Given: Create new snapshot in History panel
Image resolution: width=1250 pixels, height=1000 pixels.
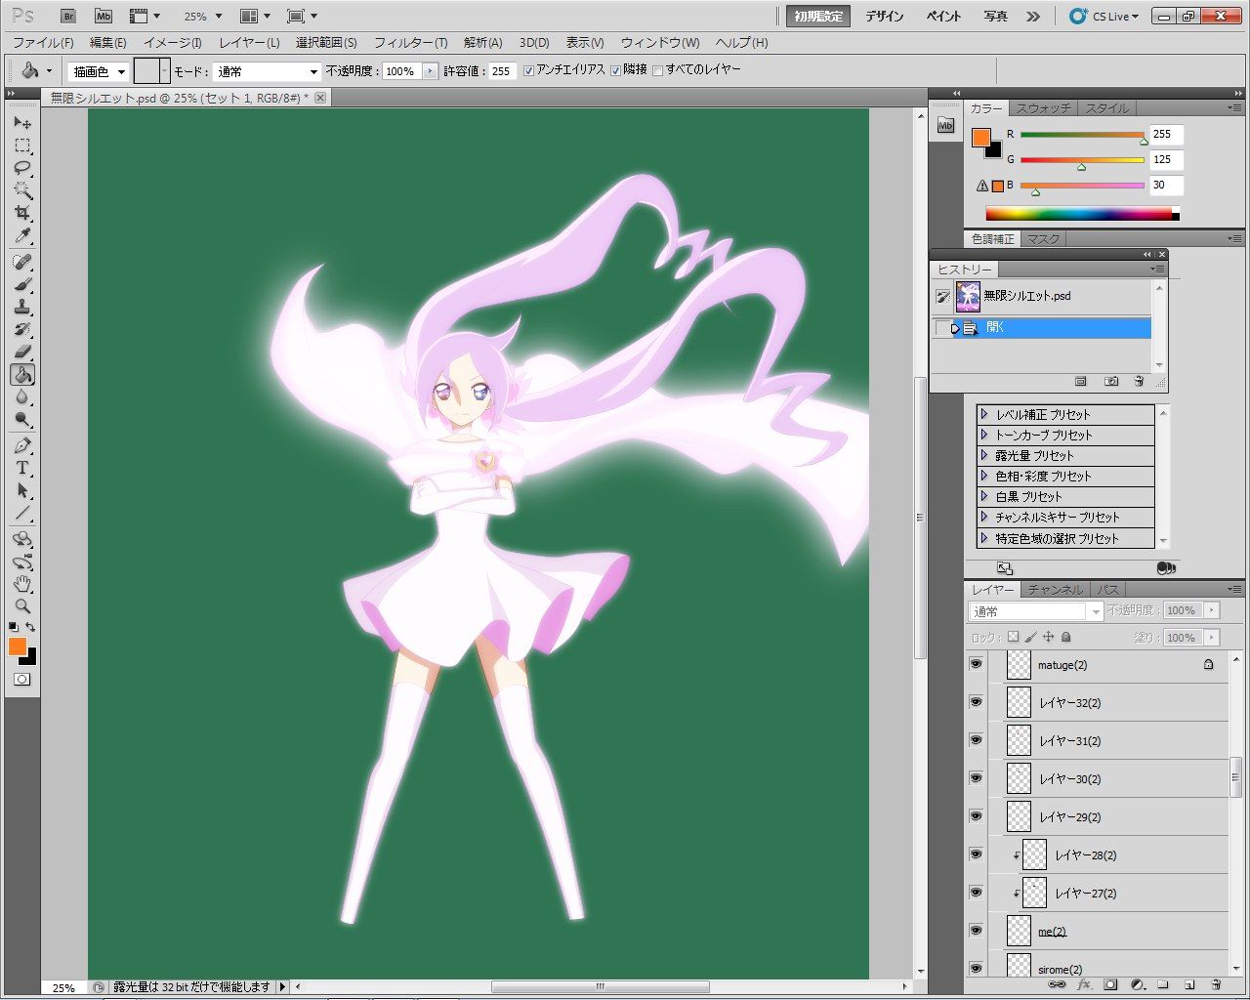Looking at the screenshot, I should point(1111,381).
